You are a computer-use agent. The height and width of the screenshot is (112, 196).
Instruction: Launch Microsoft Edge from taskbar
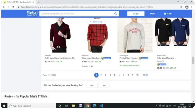pyautogui.click(x=95, y=106)
